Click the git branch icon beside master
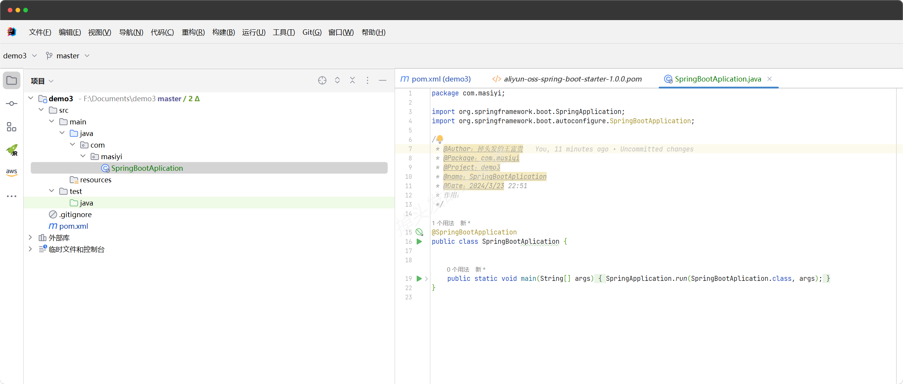Screen dimensions: 903x384 (49, 56)
